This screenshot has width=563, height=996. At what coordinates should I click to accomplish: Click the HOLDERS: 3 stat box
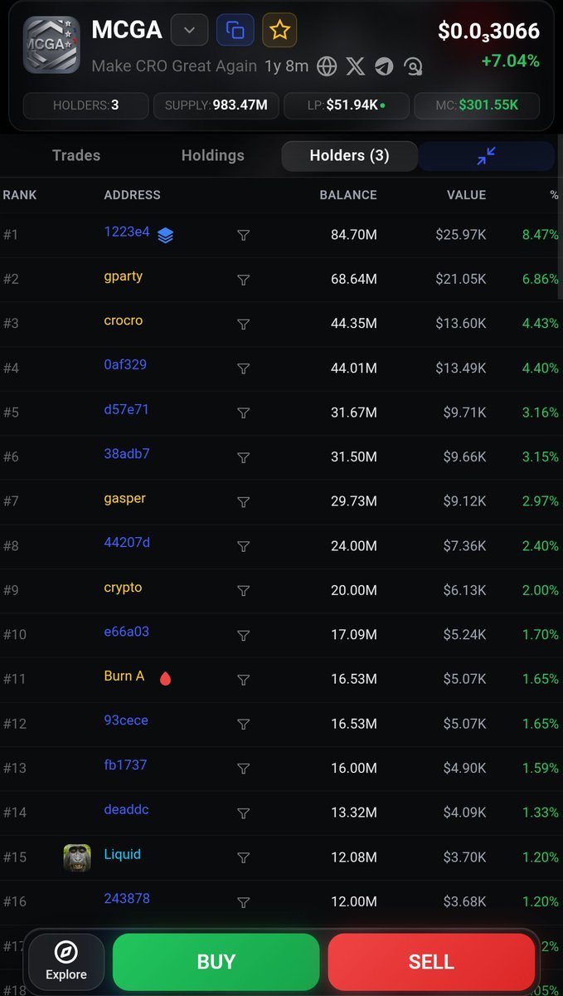86,105
